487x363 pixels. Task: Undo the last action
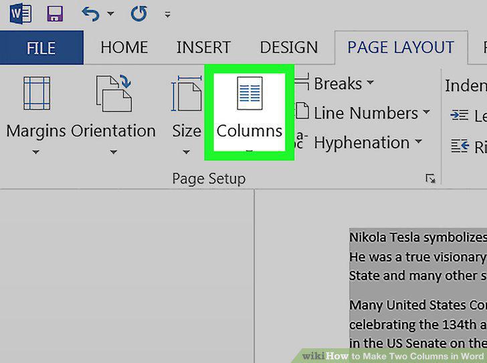(x=91, y=14)
